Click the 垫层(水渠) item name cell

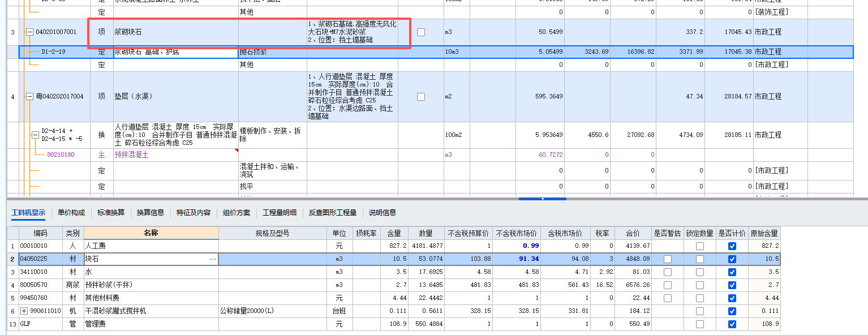click(176, 97)
